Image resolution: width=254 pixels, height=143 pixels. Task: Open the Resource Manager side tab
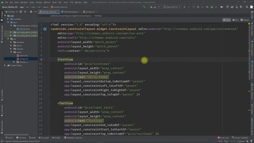click(x=2, y=34)
